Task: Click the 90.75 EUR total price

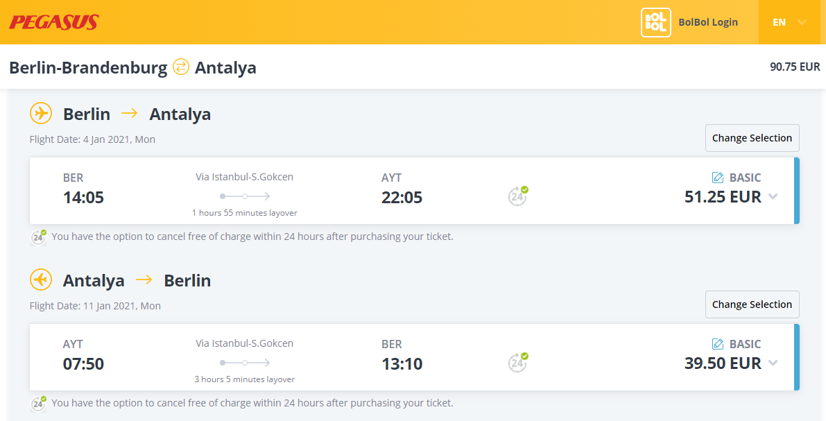Action: pos(795,67)
